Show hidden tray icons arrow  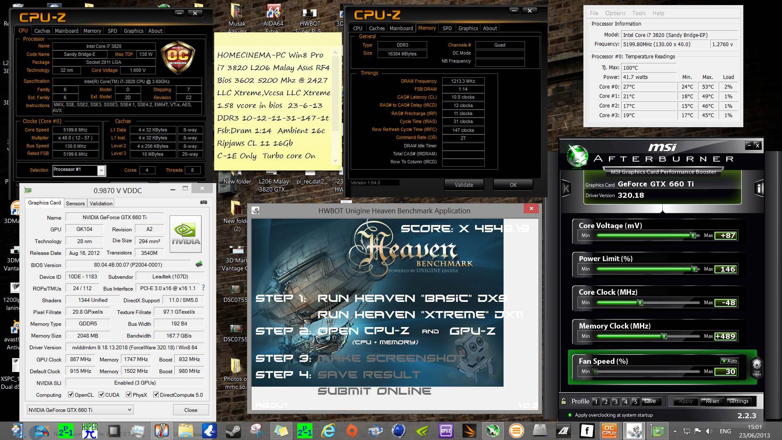(675, 431)
